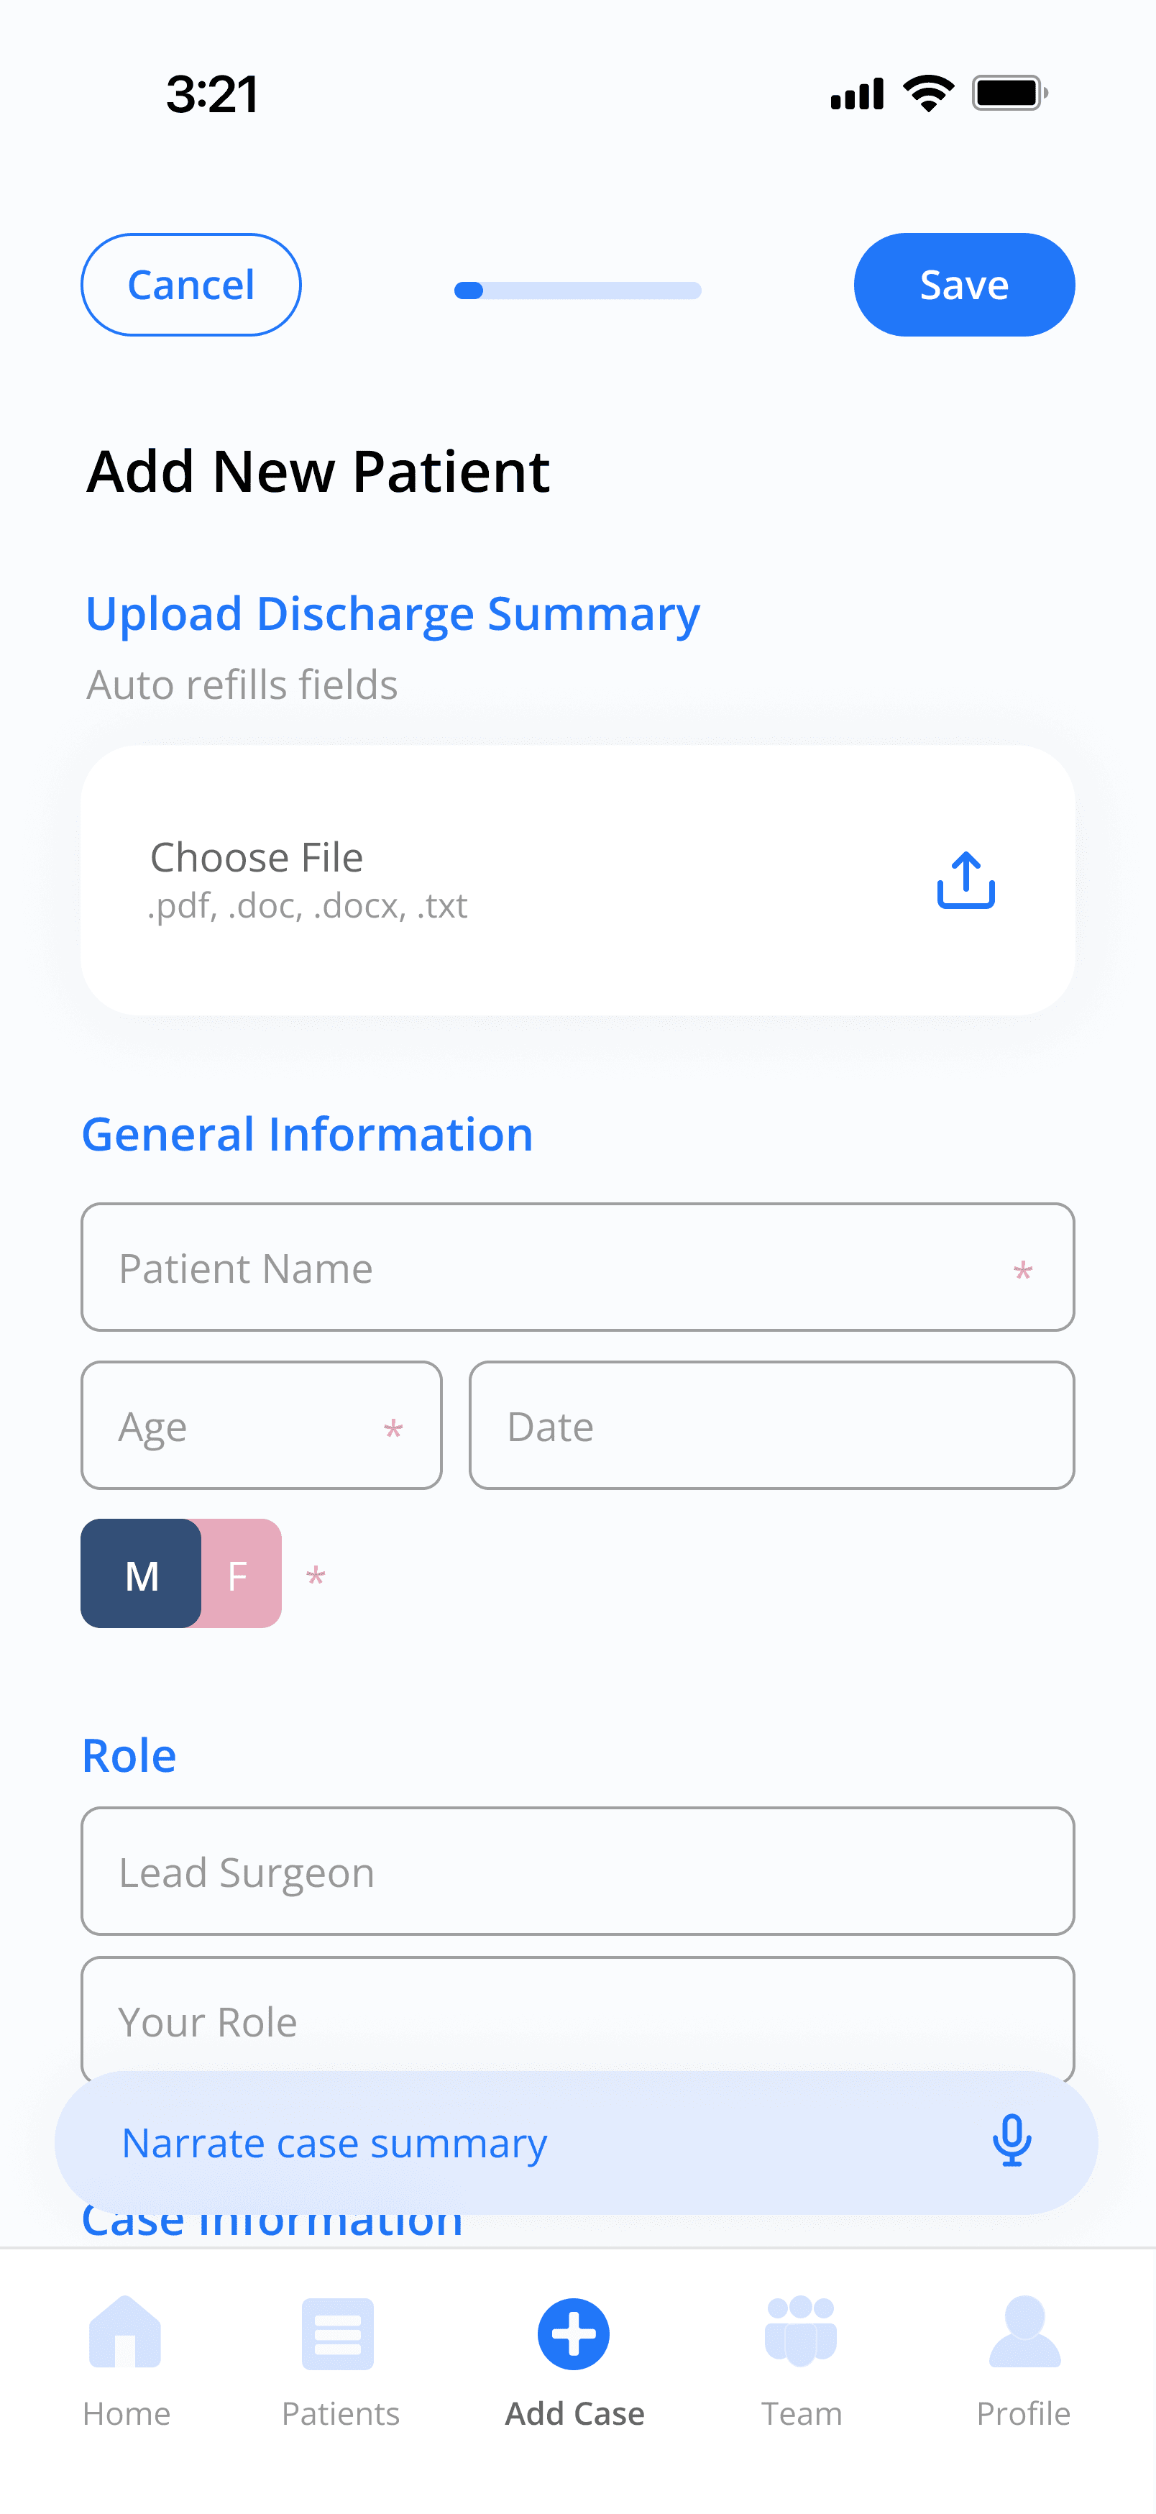Open the Lead Surgeon selector
Image resolution: width=1156 pixels, height=2514 pixels.
pyautogui.click(x=577, y=1871)
